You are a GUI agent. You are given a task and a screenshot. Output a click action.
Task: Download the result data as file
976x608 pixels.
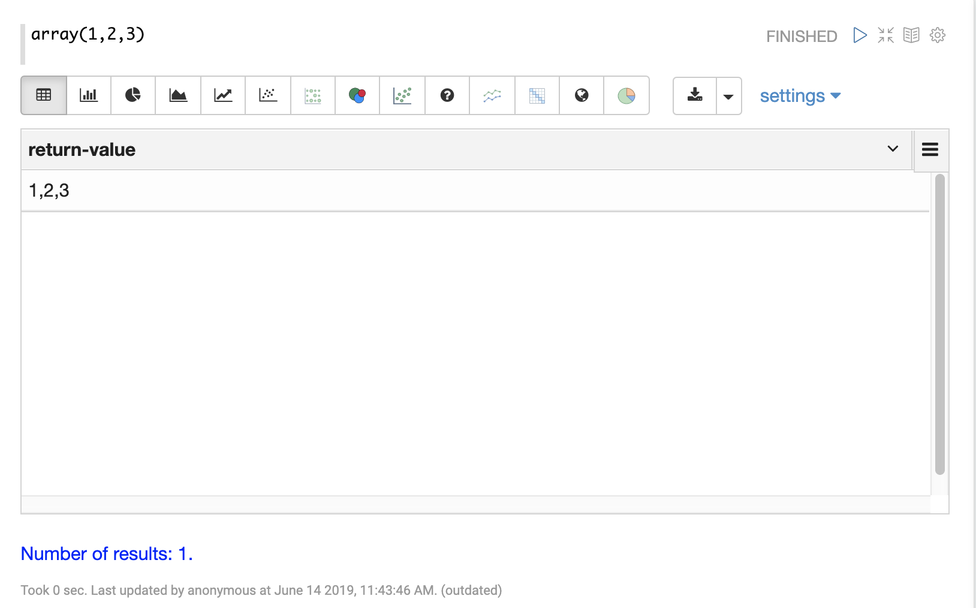point(695,95)
